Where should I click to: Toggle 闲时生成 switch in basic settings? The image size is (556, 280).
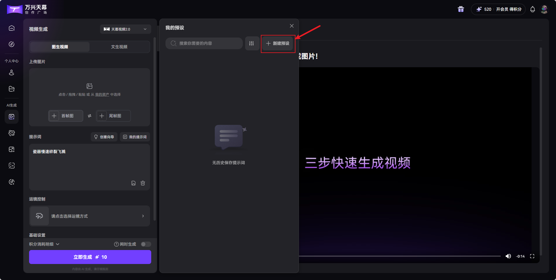point(146,244)
